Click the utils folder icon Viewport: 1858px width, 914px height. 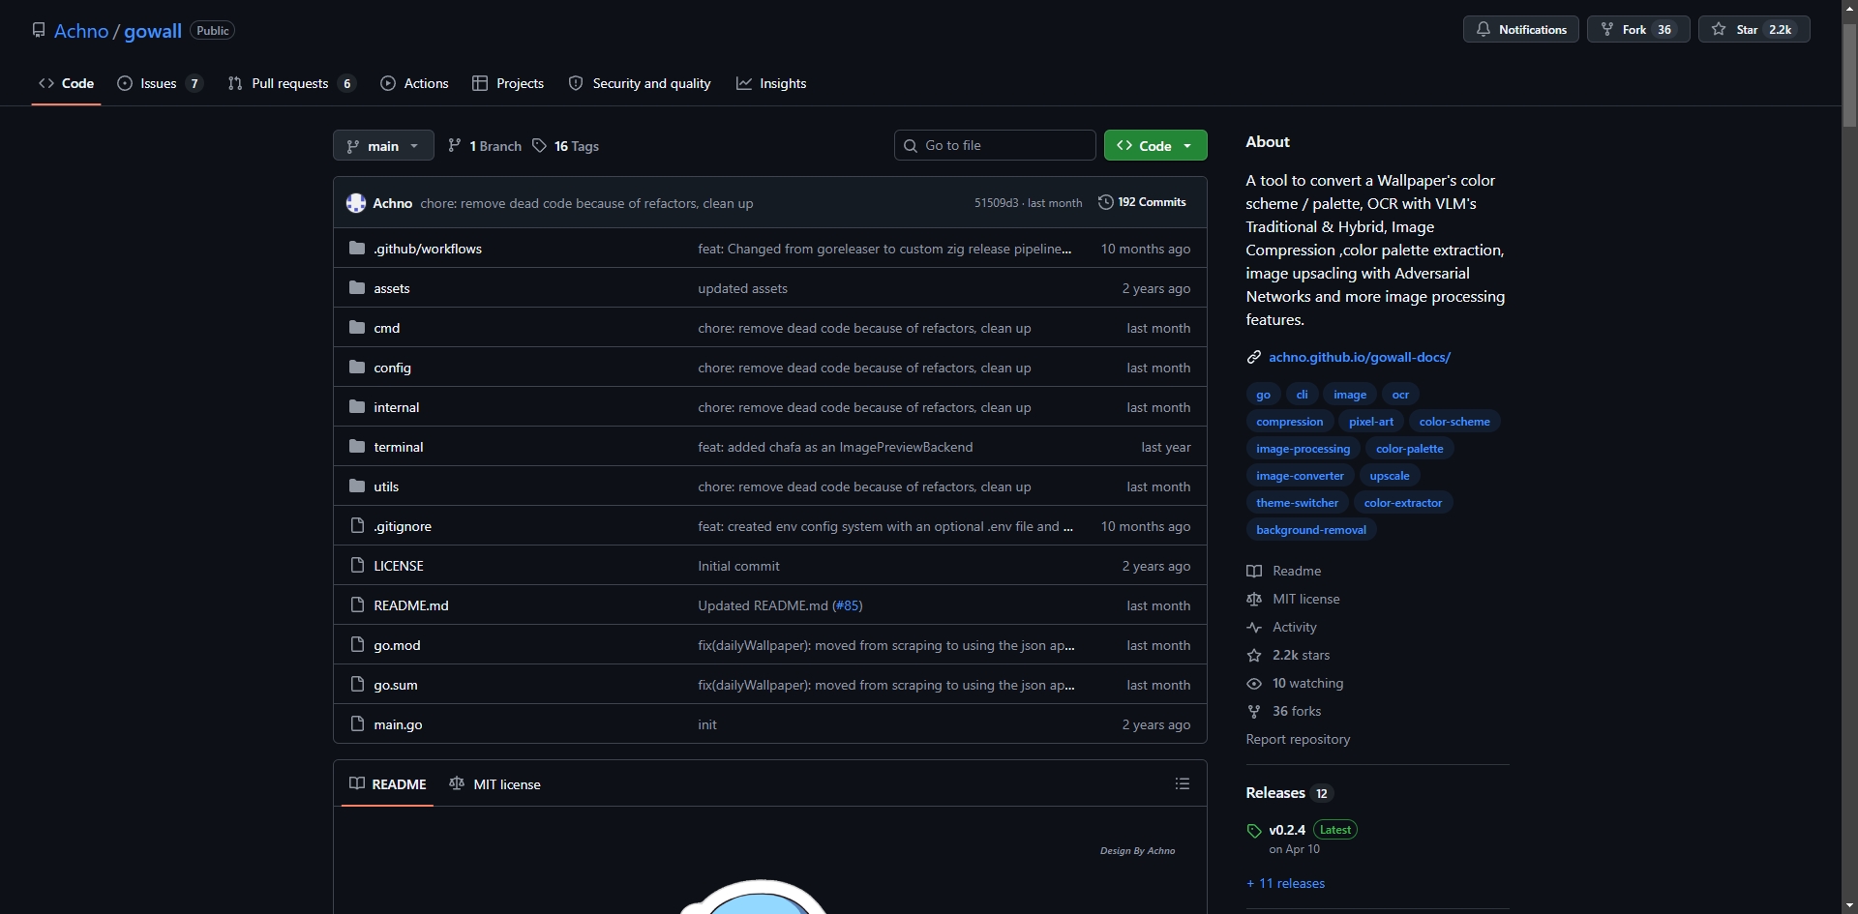357,486
